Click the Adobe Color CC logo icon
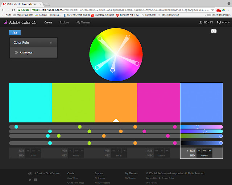The image size is (232, 185). [5, 22]
